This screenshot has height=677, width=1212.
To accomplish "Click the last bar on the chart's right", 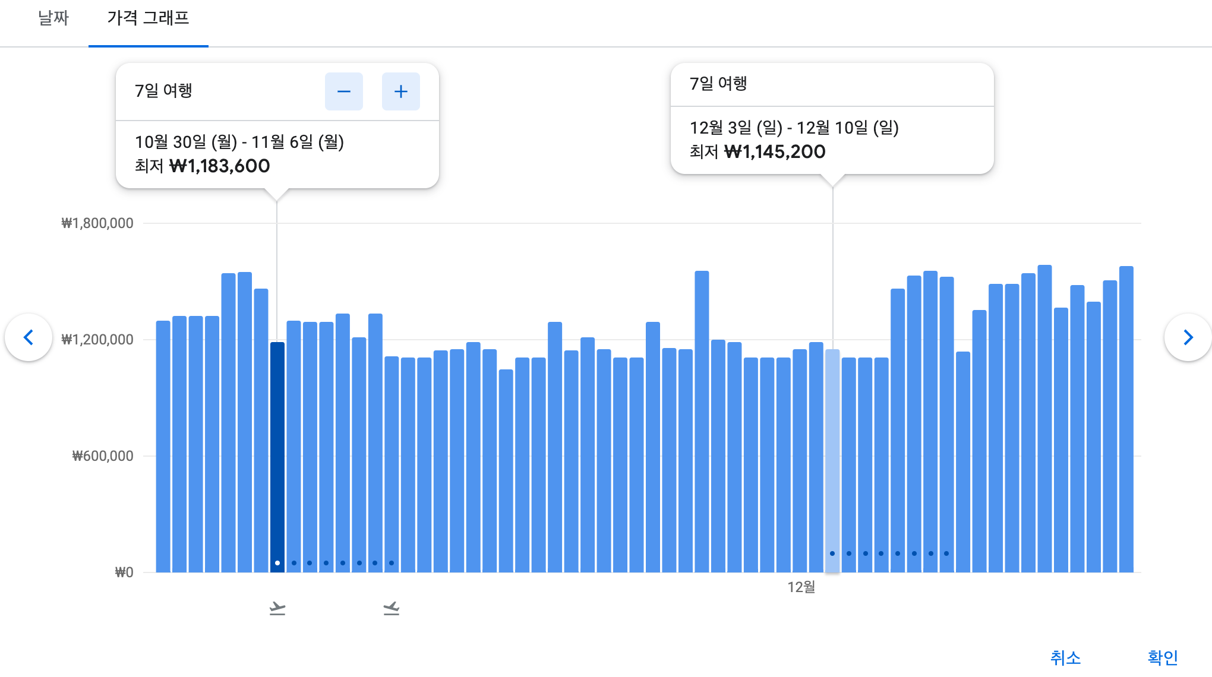I will (1126, 416).
